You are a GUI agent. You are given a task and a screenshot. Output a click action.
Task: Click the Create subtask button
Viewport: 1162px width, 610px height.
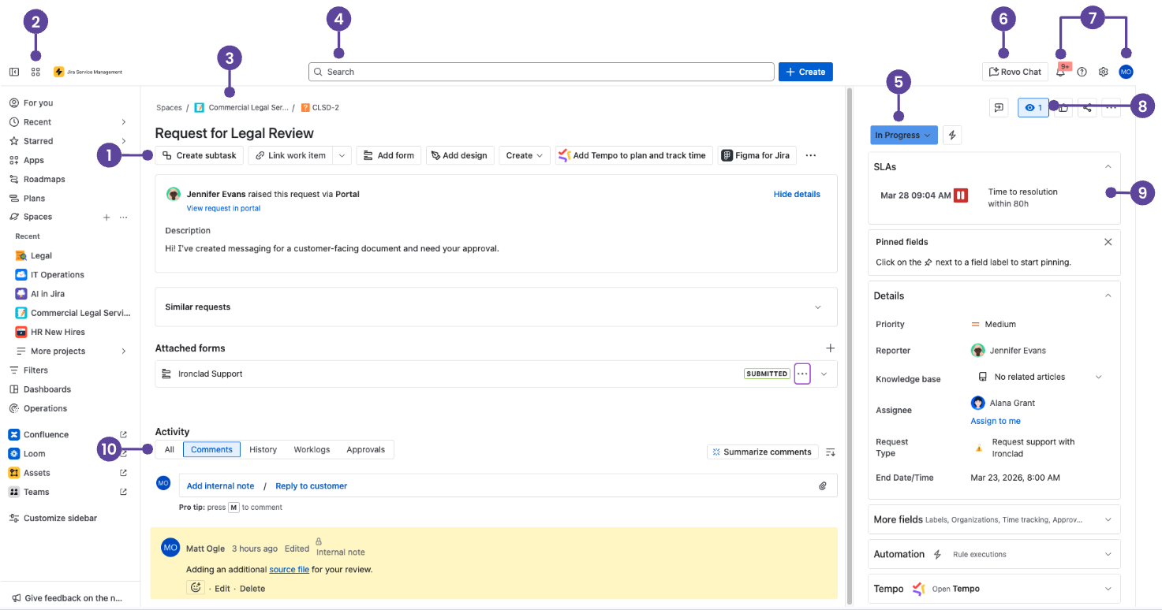(x=199, y=155)
